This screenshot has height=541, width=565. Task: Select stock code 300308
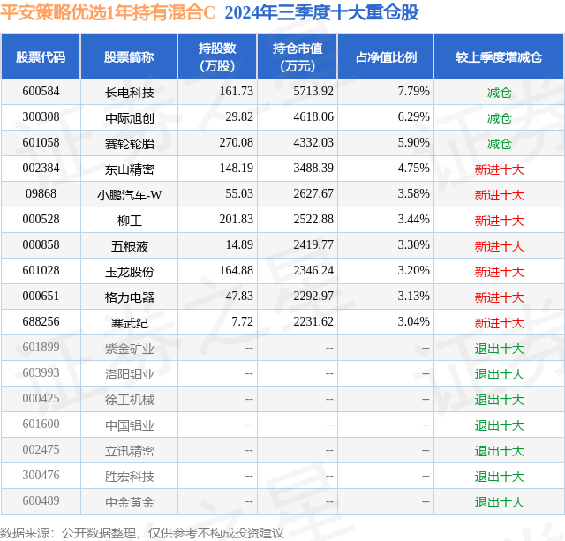(41, 117)
